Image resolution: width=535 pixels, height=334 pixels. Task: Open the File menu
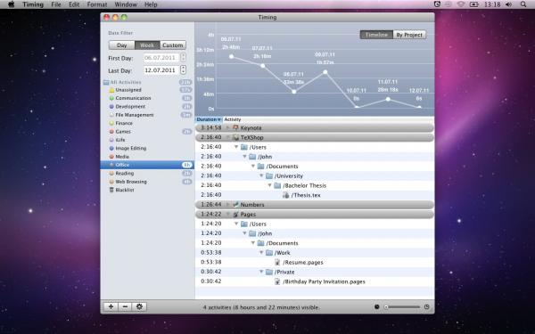(x=56, y=4)
